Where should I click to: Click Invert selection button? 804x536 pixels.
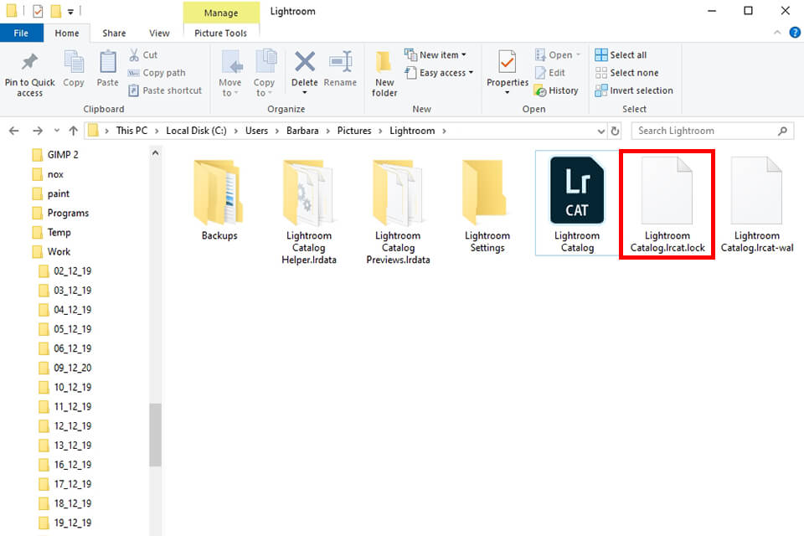pos(634,90)
